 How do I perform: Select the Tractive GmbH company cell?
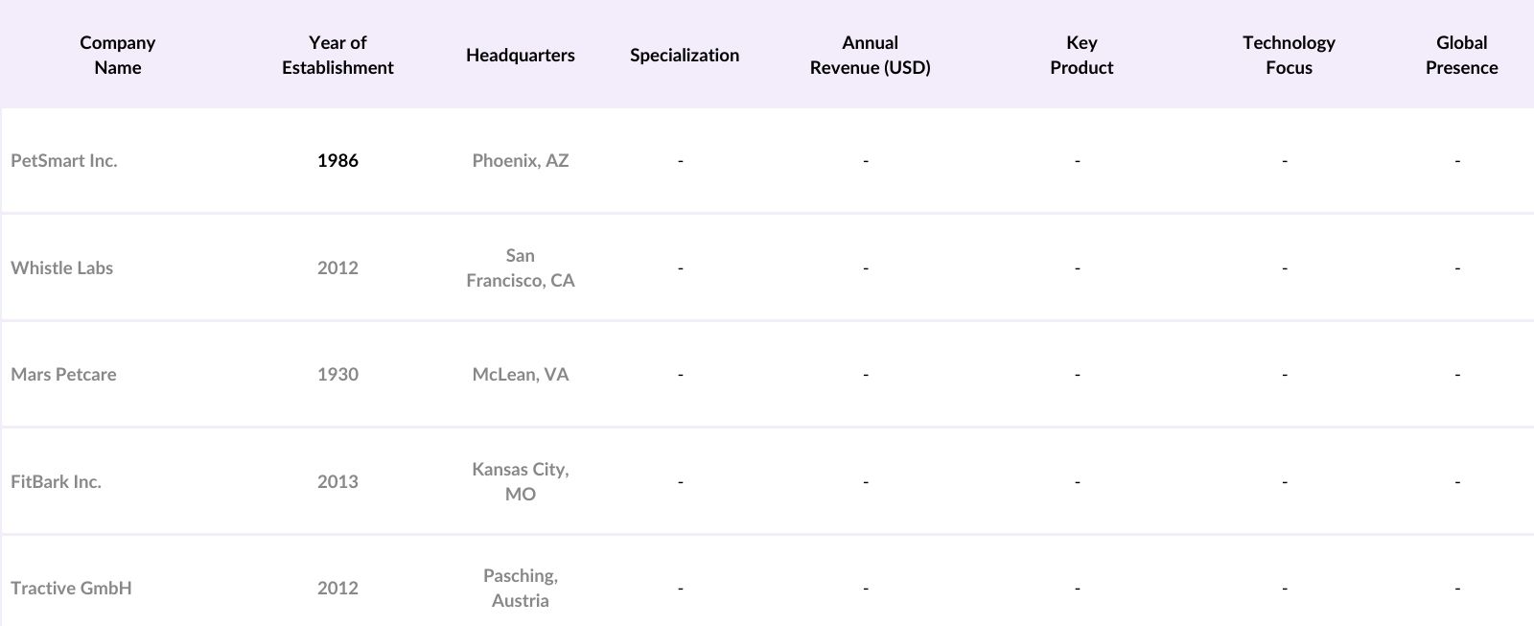[x=71, y=589]
